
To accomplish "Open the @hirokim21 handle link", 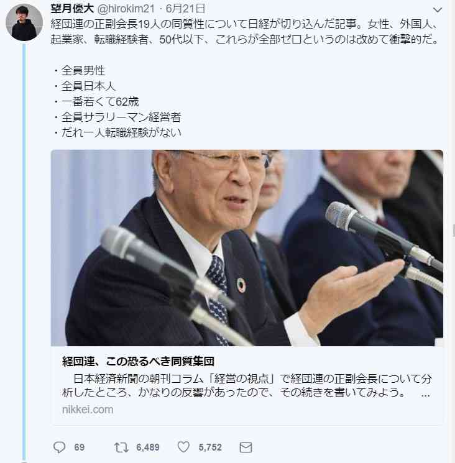I will pos(126,9).
